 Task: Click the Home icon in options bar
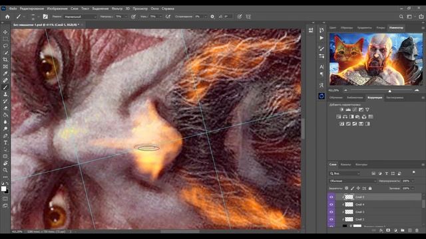point(7,17)
